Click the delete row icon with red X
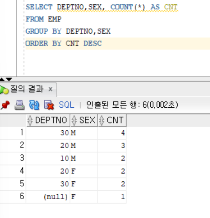The height and width of the screenshot is (218, 210). [49, 105]
